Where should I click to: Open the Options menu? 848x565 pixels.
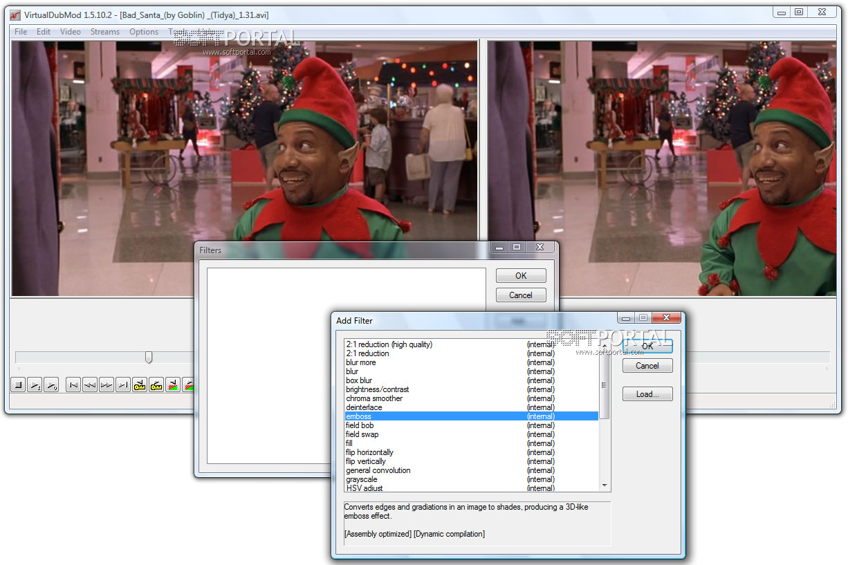pos(144,32)
